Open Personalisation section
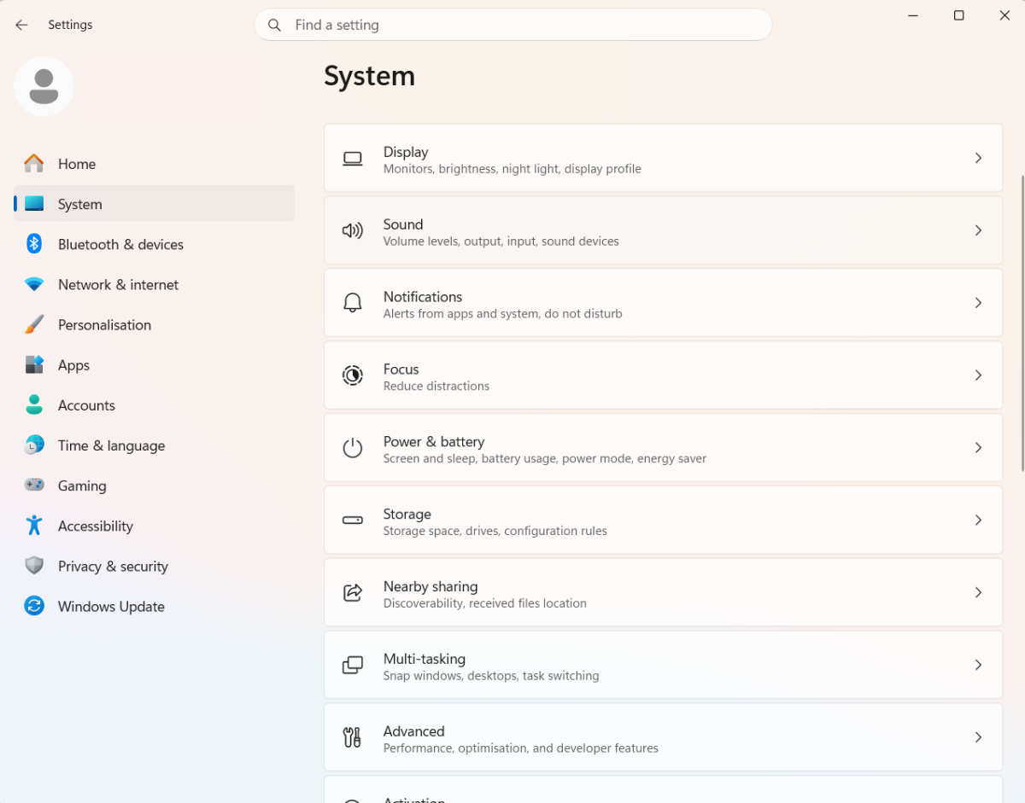Image resolution: width=1025 pixels, height=803 pixels. 154,324
